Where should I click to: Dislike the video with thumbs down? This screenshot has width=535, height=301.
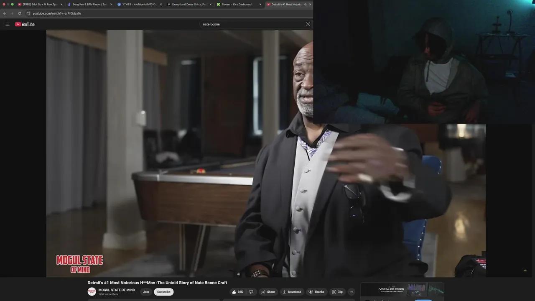tap(251, 292)
